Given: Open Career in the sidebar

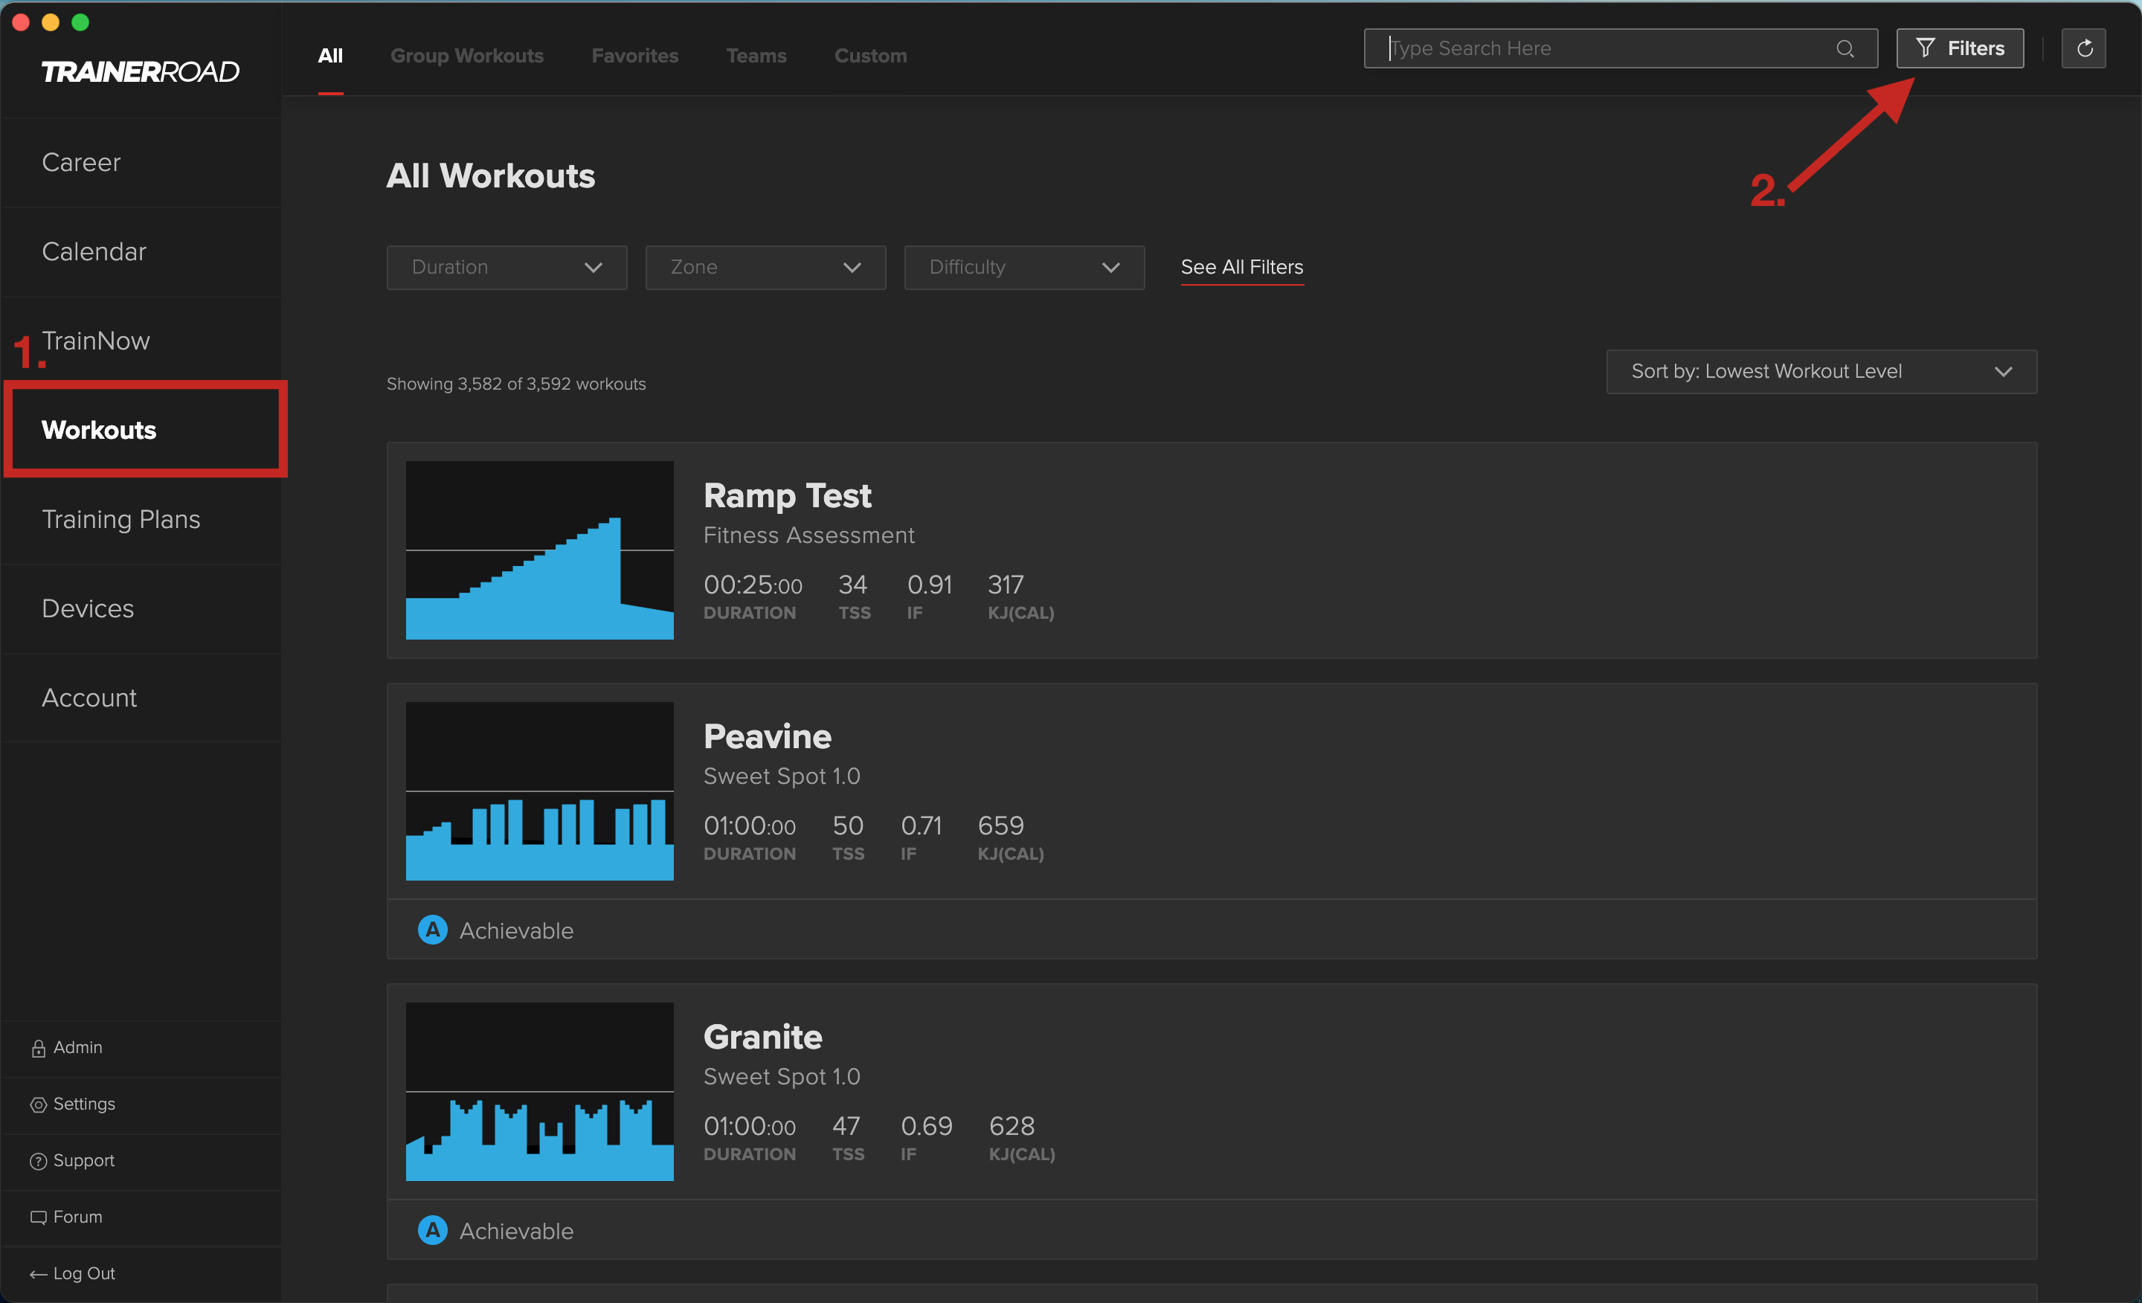Looking at the screenshot, I should (141, 163).
